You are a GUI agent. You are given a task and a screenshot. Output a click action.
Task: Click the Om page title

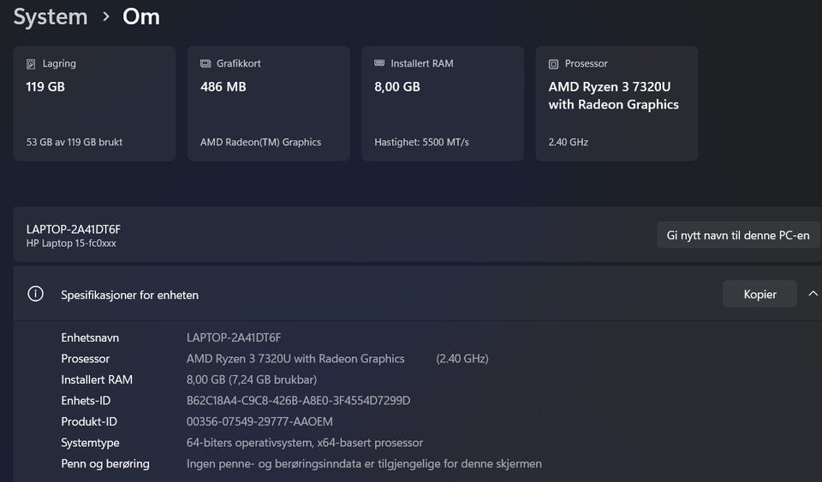(141, 16)
